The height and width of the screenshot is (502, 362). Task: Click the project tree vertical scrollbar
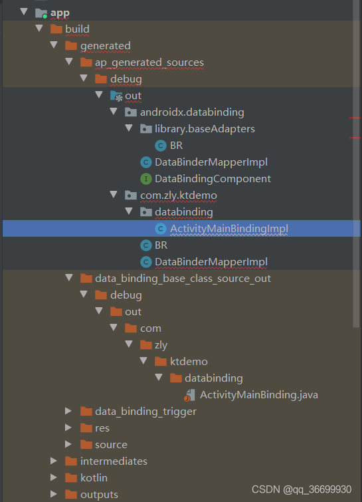pyautogui.click(x=356, y=164)
